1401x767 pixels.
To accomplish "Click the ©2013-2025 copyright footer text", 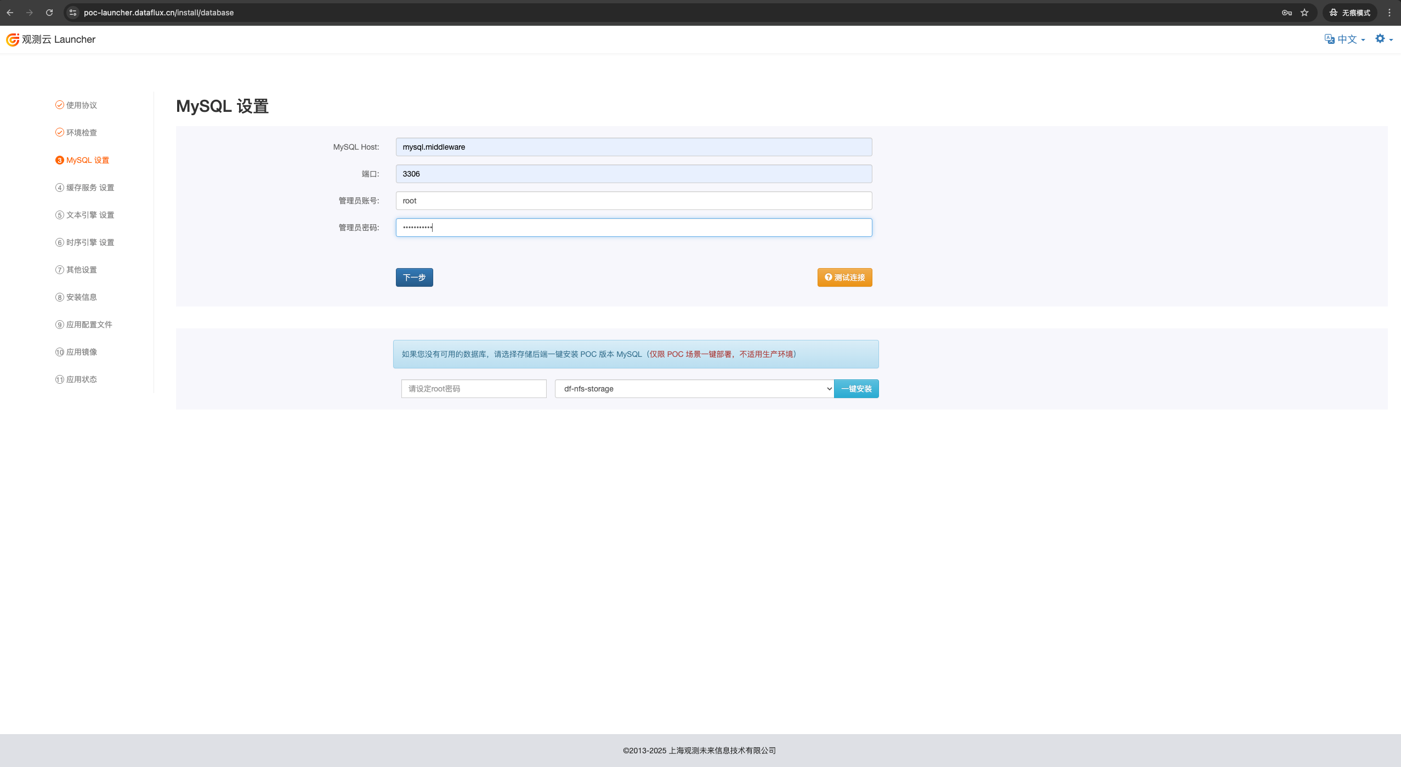I will tap(699, 751).
